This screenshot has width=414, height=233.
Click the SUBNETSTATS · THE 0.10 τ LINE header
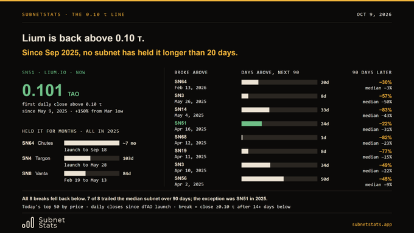[74, 15]
